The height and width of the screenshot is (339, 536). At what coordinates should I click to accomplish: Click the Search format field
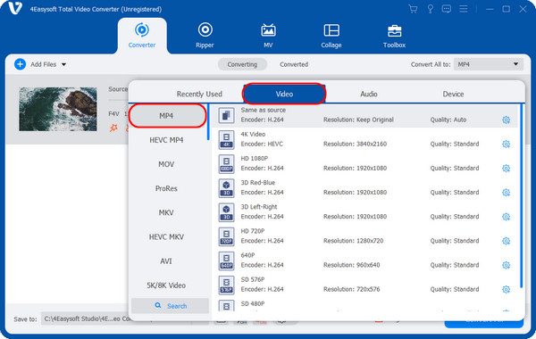[x=171, y=306]
